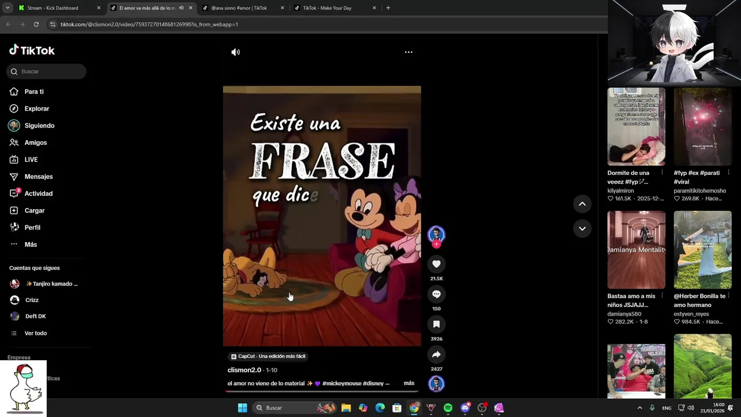
Task: Open the Dormite de una veeez thumbnail
Action: click(636, 127)
